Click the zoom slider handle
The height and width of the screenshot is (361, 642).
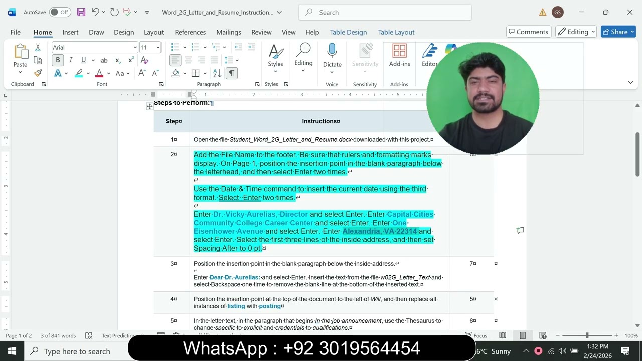tap(587, 335)
